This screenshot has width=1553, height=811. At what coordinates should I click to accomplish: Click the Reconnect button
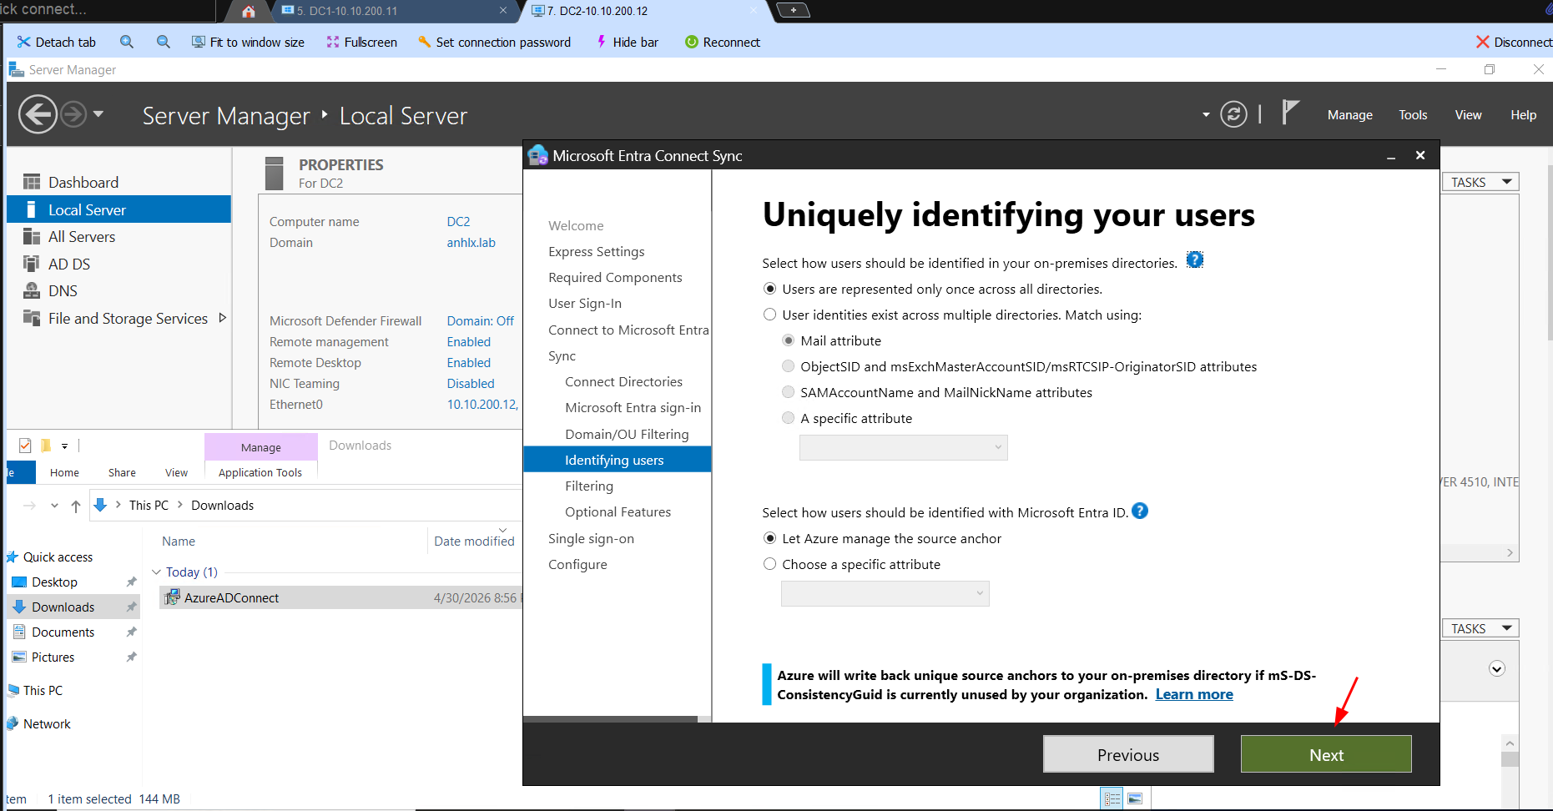pos(723,42)
